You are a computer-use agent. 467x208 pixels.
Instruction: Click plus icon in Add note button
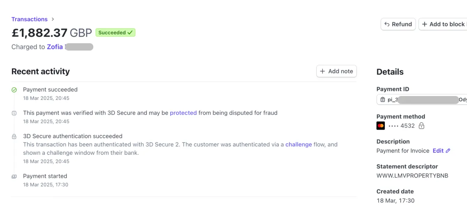[x=322, y=71]
